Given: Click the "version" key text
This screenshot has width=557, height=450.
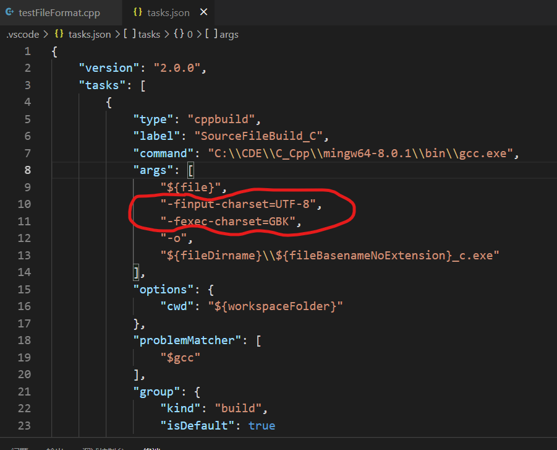Looking at the screenshot, I should point(109,68).
